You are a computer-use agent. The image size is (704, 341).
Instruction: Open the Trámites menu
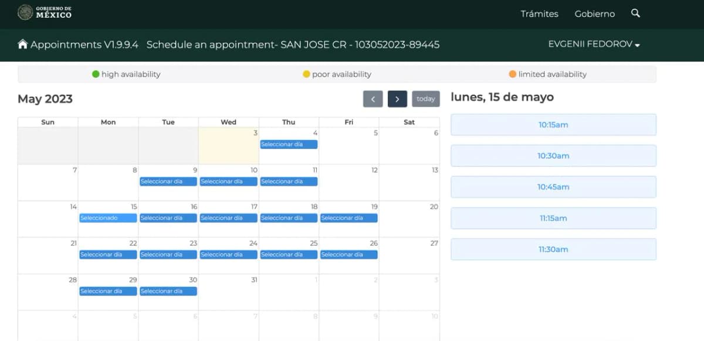pyautogui.click(x=539, y=13)
